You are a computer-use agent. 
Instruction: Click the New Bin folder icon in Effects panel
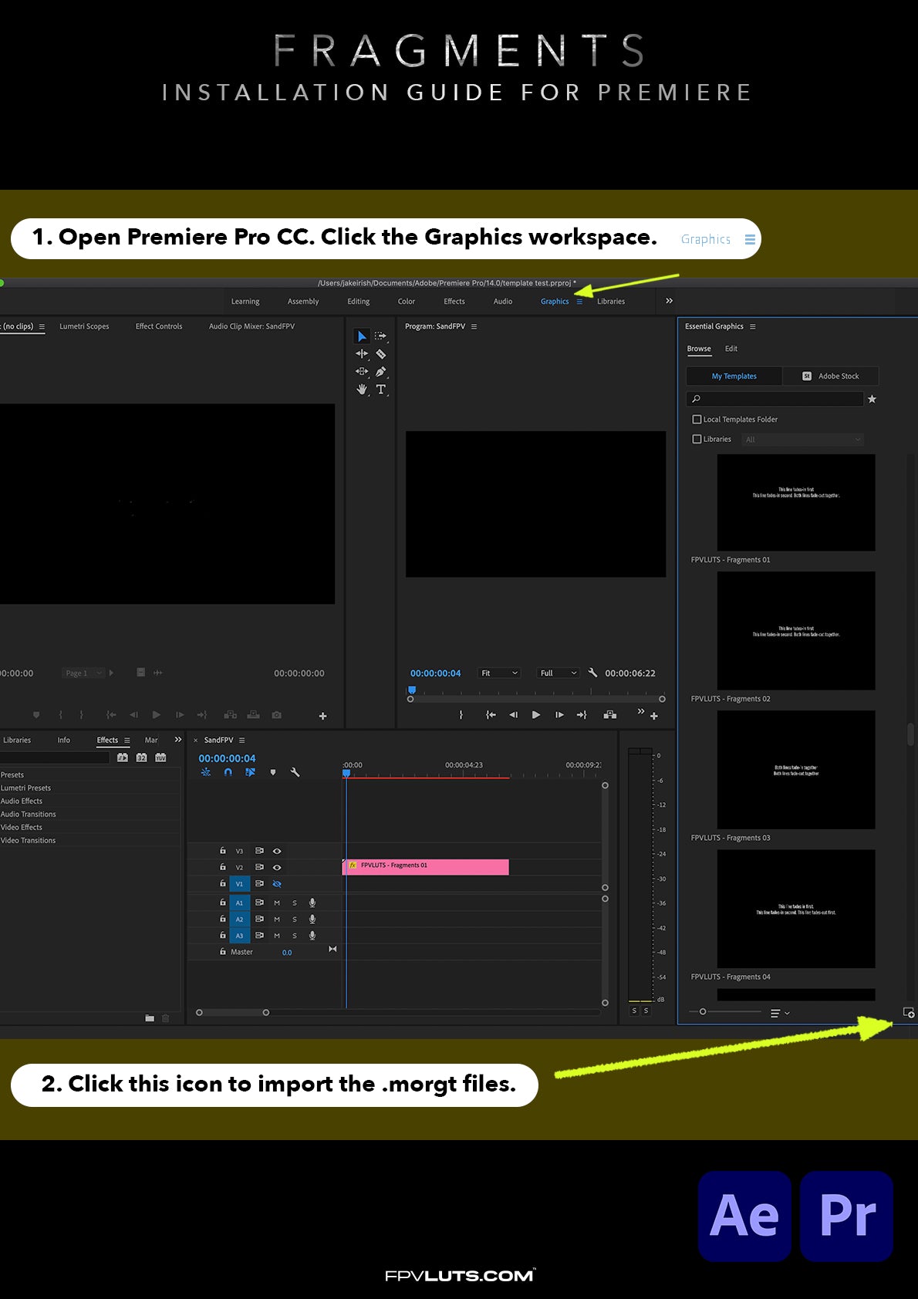click(x=150, y=1018)
